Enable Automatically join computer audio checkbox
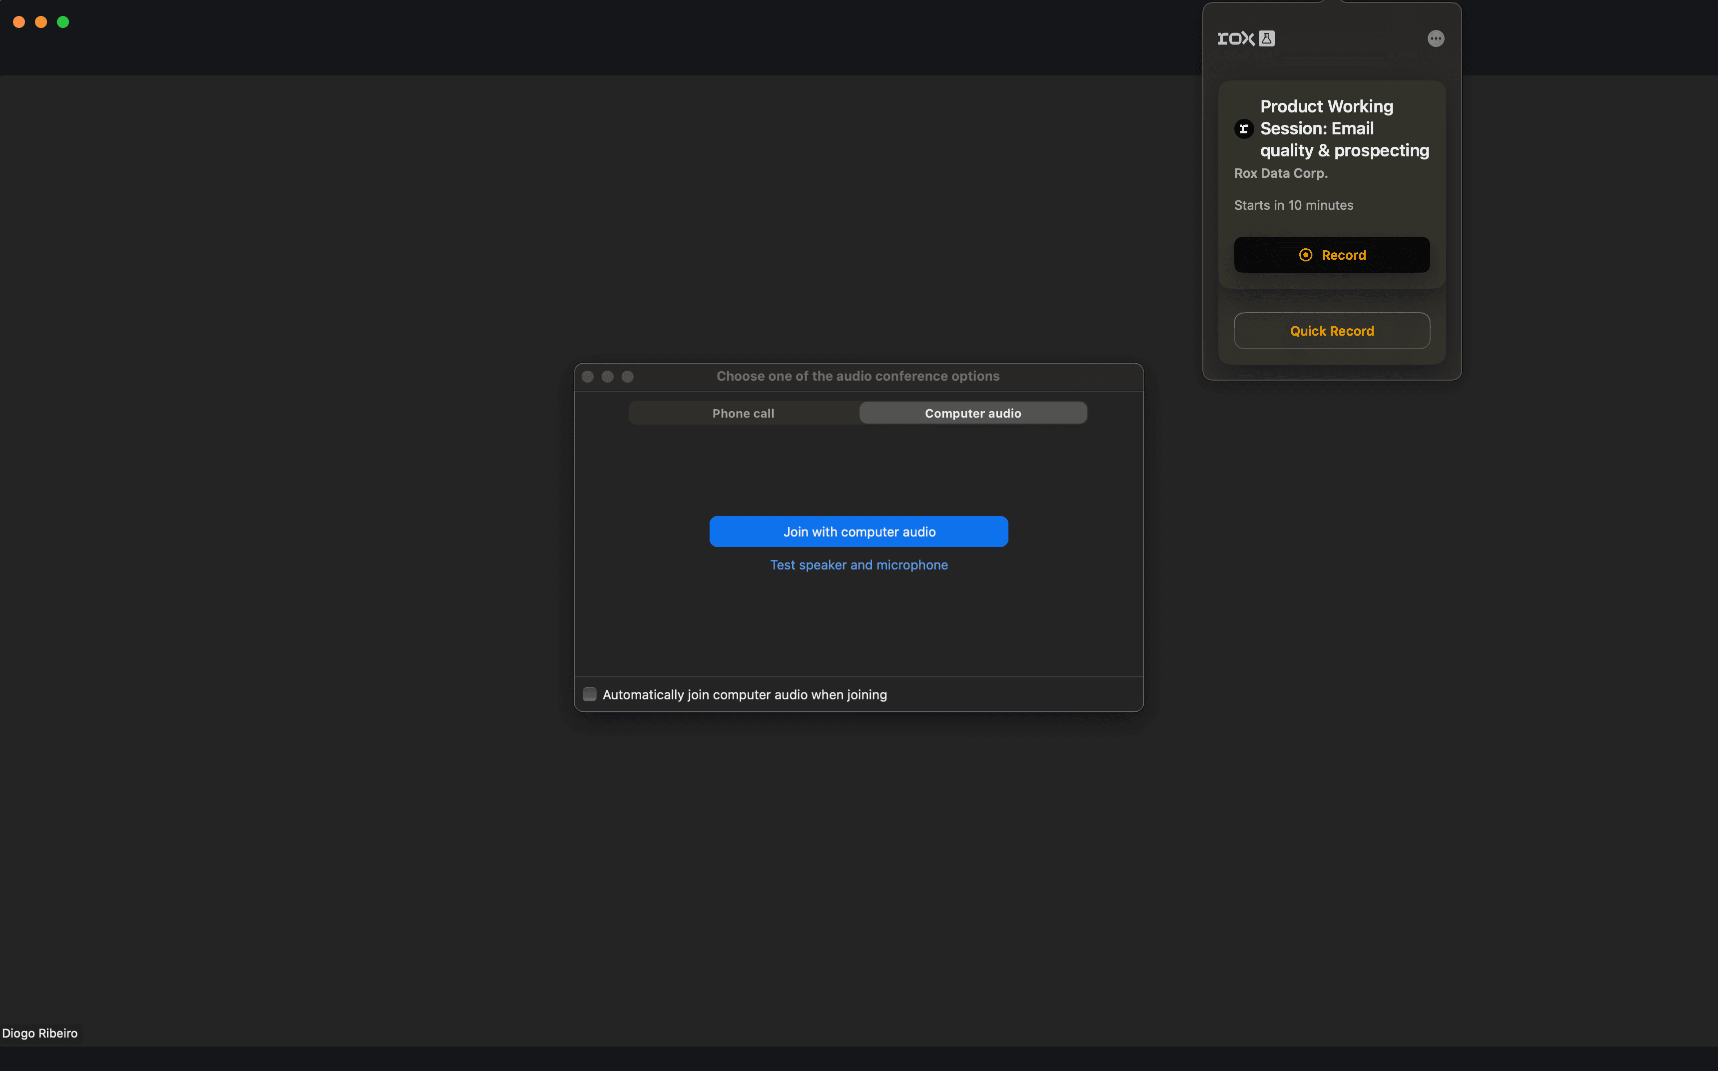 (x=590, y=694)
